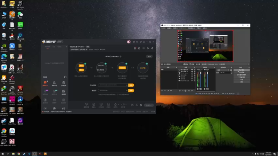Open Windows Start menu
The image size is (278, 156).
coord(2,154)
